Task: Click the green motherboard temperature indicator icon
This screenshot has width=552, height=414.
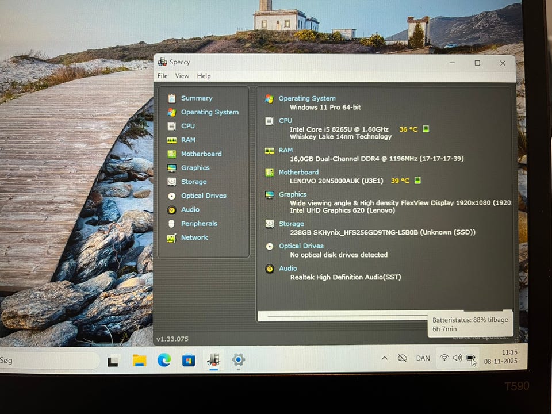Action: [417, 180]
